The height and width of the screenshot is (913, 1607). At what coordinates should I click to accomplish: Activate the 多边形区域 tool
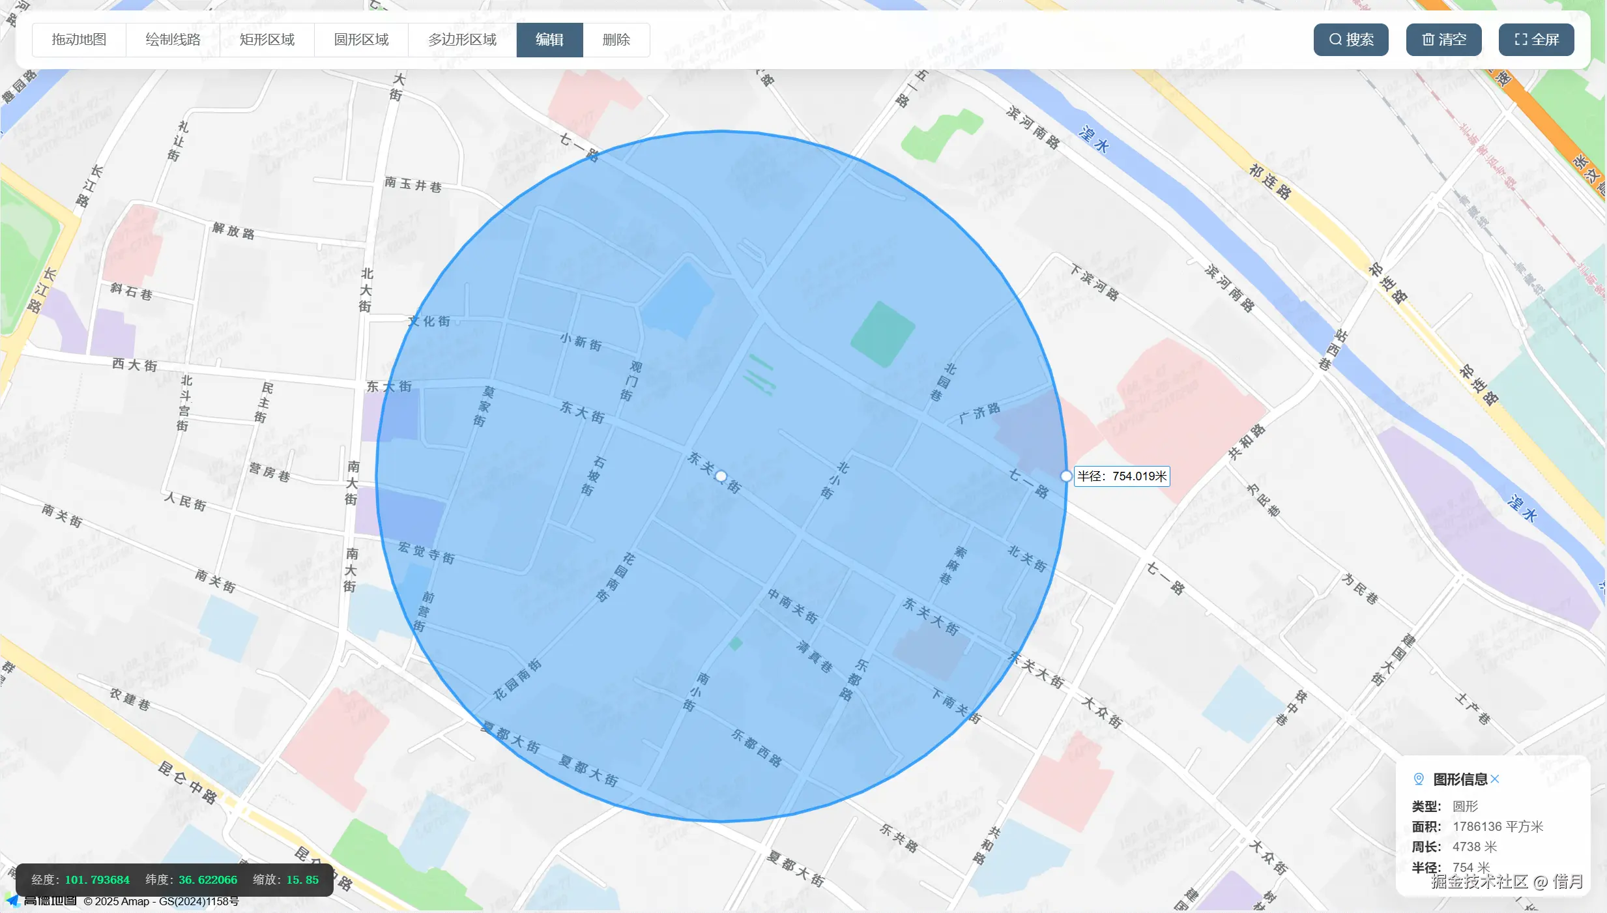462,40
